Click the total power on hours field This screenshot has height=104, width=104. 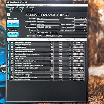pyautogui.click(x=81, y=30)
